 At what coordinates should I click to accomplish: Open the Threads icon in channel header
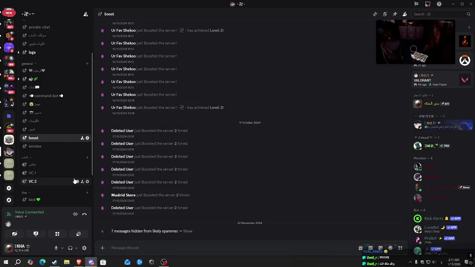pos(375,14)
